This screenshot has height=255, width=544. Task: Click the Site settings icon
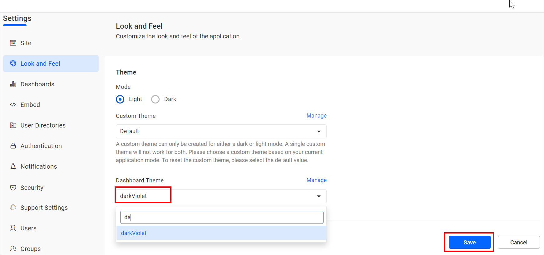click(13, 43)
